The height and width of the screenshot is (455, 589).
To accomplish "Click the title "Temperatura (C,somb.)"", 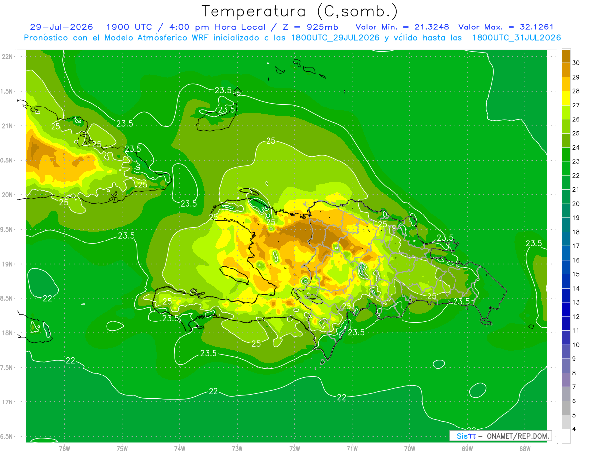I will pyautogui.click(x=300, y=12).
